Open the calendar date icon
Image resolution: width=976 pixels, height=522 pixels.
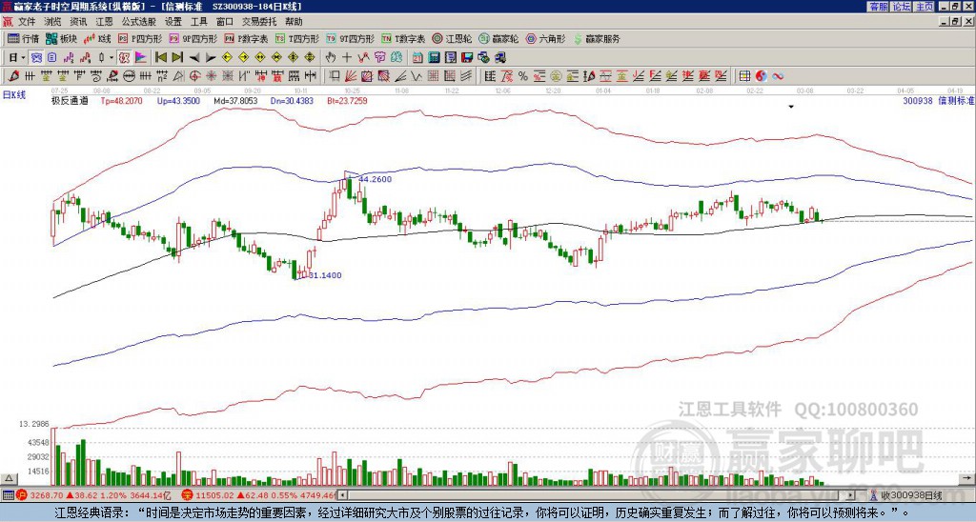pyautogui.click(x=417, y=57)
